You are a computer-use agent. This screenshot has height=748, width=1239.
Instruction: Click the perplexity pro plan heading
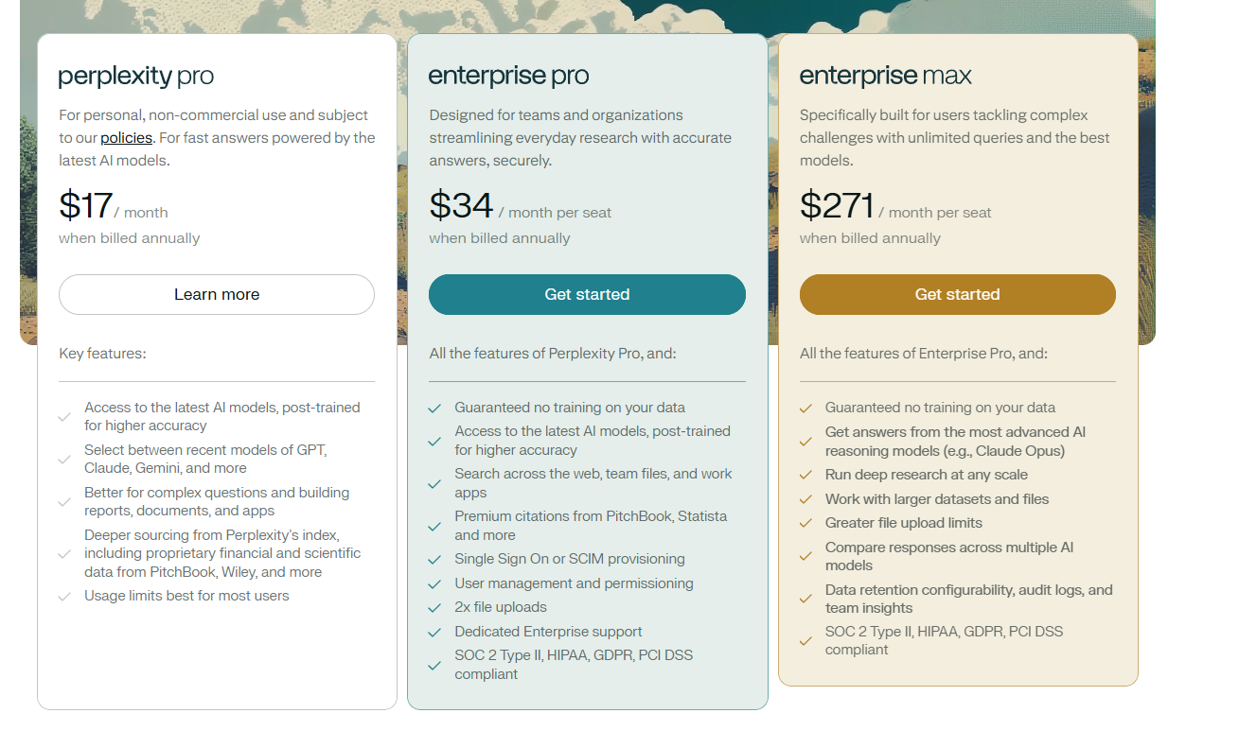[136, 76]
